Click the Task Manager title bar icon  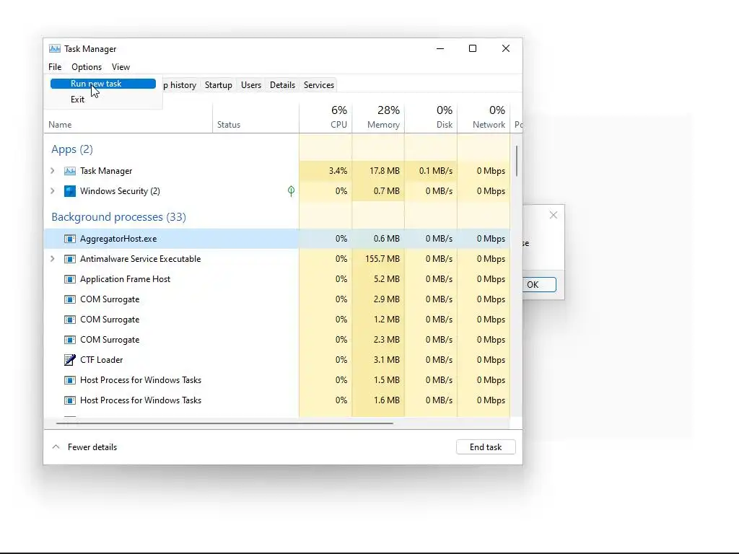tap(55, 48)
